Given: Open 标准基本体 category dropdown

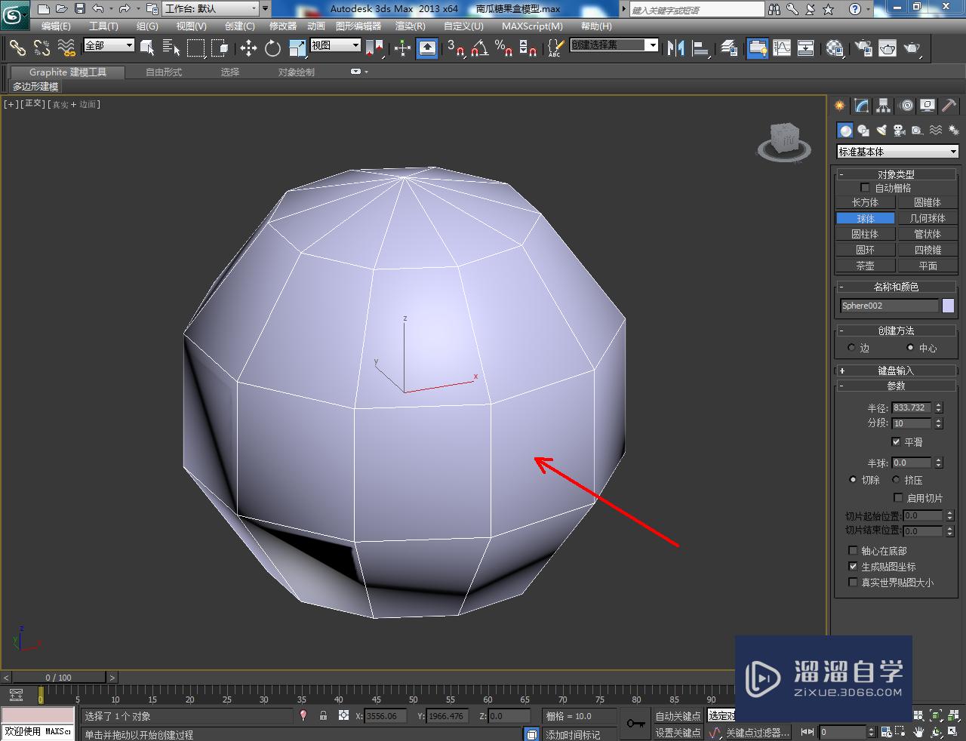Looking at the screenshot, I should tap(897, 152).
